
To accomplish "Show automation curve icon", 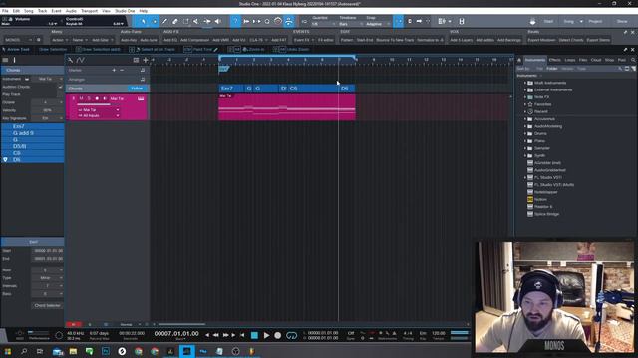I will tap(81, 60).
